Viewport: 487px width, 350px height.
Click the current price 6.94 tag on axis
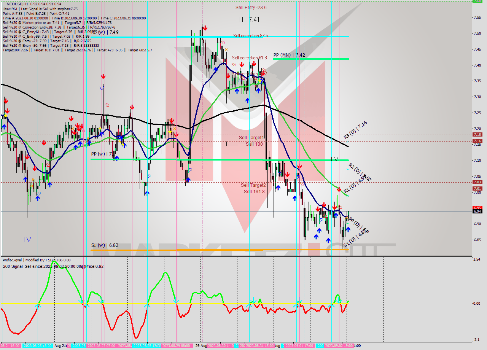(x=477, y=211)
